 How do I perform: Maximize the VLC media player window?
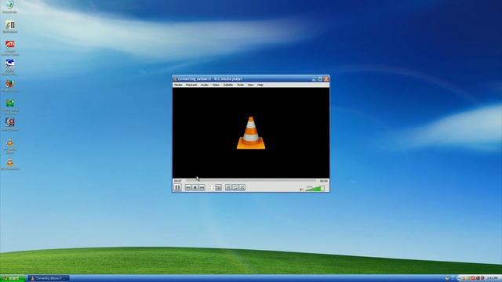click(320, 79)
